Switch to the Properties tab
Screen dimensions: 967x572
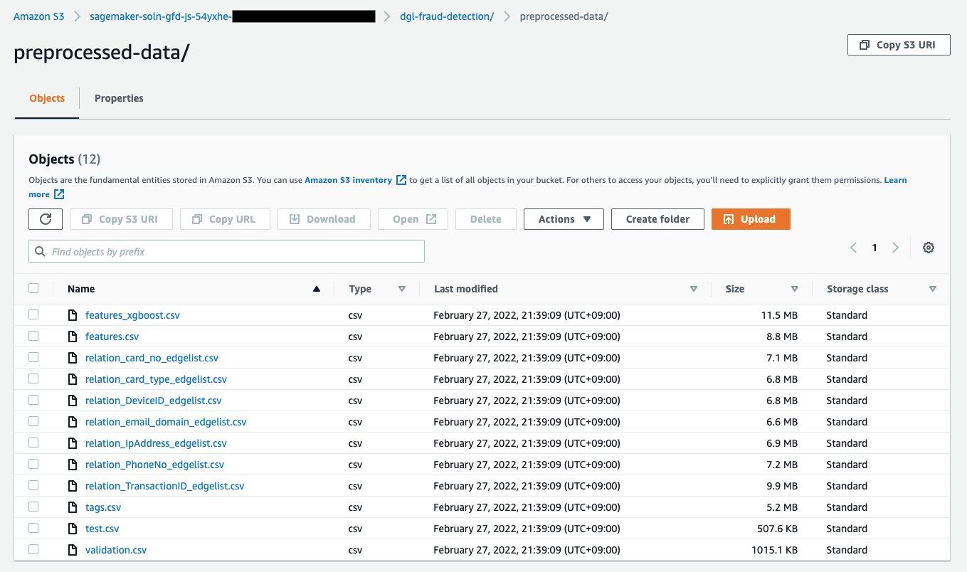(119, 98)
